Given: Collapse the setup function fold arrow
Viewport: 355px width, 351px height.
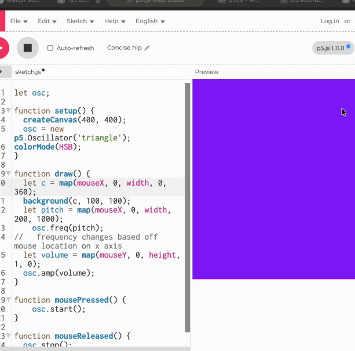Looking at the screenshot, I should pyautogui.click(x=8, y=110).
